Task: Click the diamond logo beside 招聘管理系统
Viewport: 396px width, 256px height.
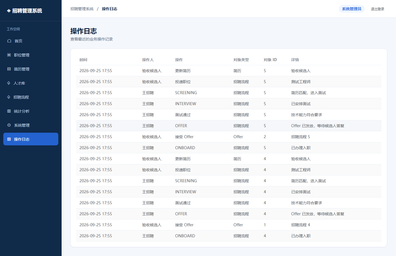Action: (9, 11)
